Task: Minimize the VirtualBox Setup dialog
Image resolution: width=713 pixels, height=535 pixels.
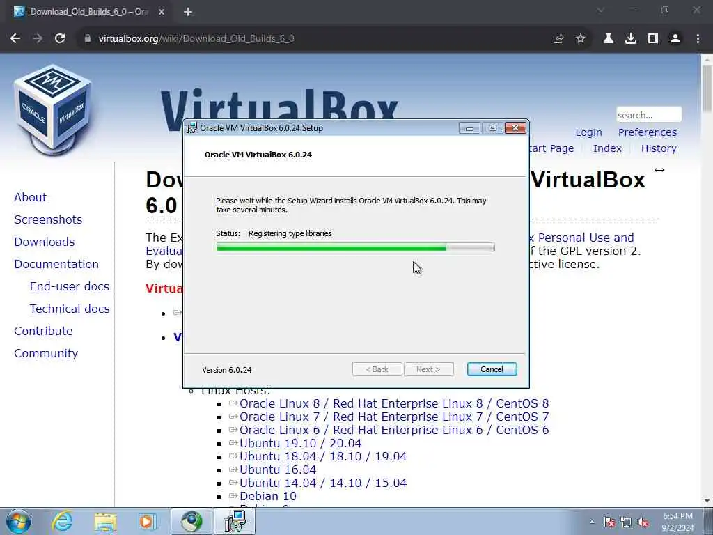Action: tap(469, 128)
